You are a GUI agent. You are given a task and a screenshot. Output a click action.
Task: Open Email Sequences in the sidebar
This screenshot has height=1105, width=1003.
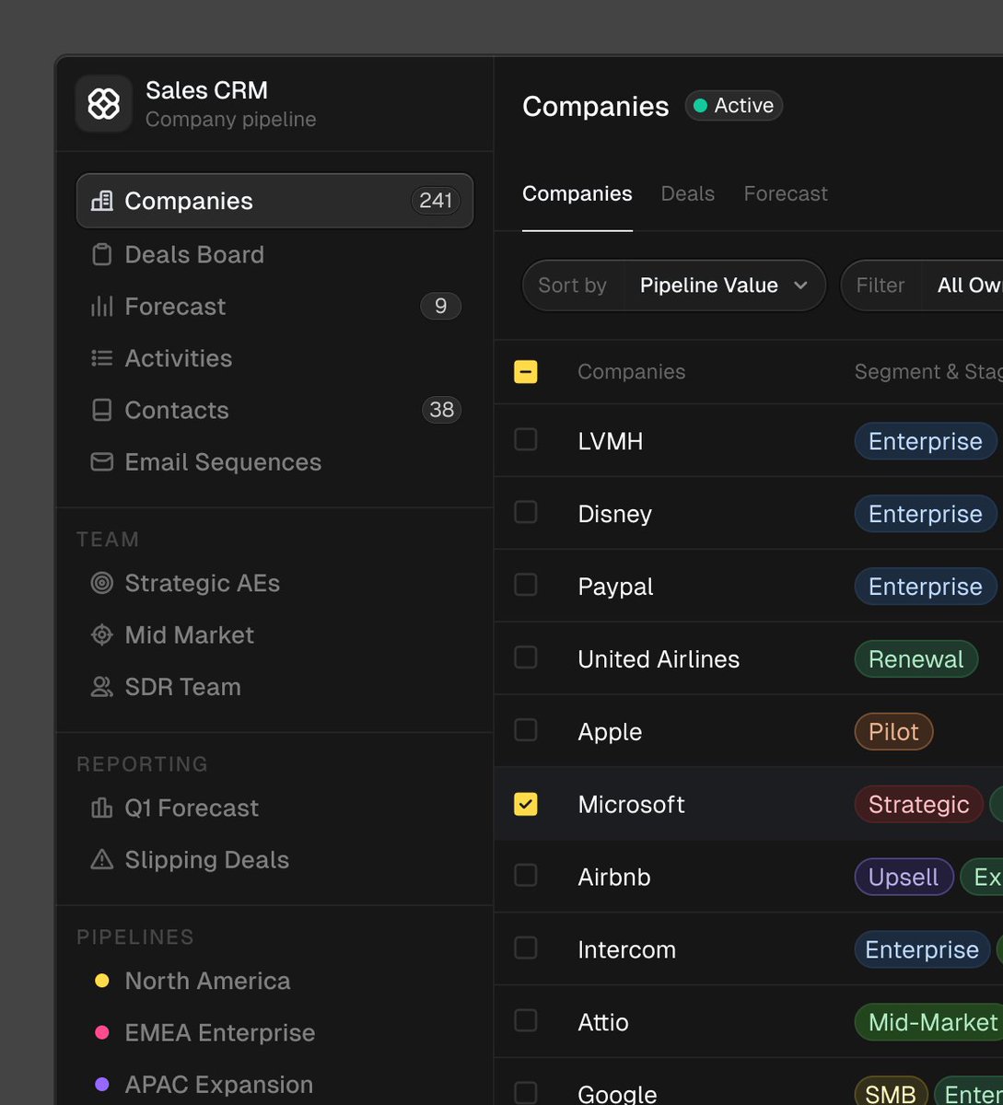click(274, 461)
